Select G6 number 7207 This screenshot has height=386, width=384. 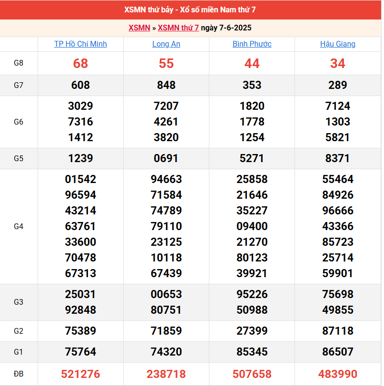click(166, 106)
